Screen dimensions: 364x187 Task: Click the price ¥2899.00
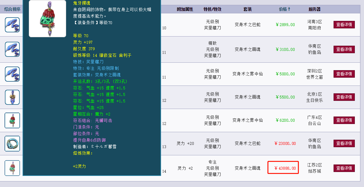(285, 25)
